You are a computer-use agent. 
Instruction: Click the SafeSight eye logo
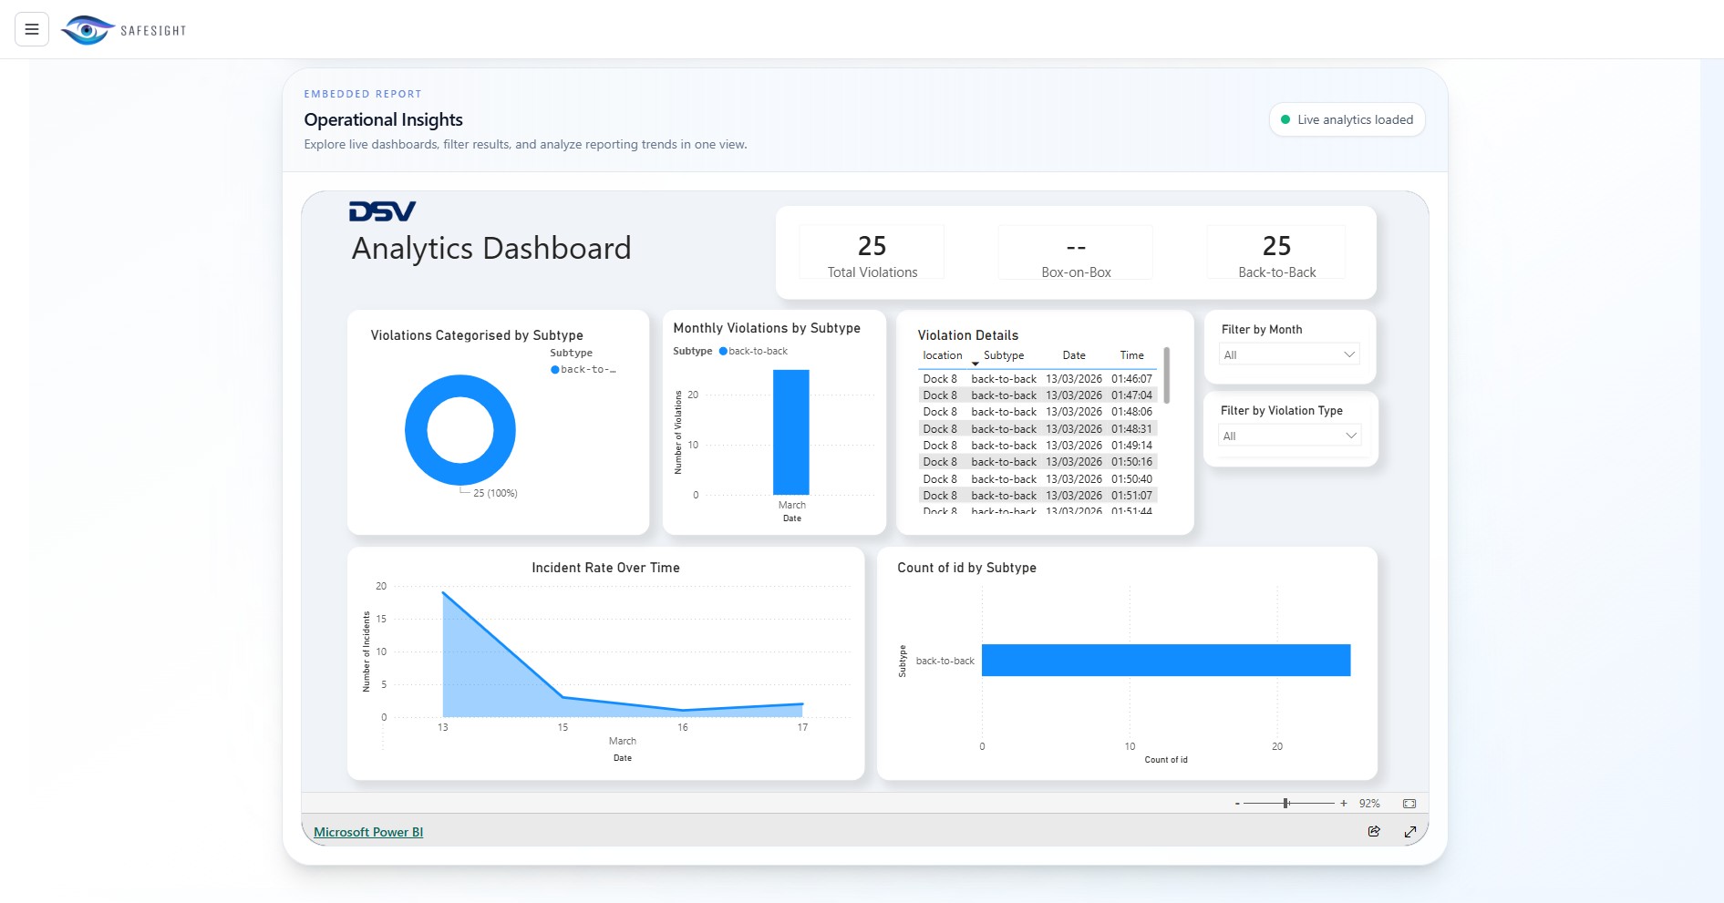[x=88, y=30]
